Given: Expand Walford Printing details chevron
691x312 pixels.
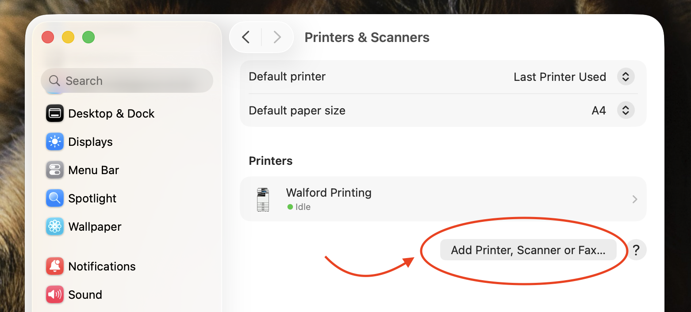Looking at the screenshot, I should pos(635,199).
